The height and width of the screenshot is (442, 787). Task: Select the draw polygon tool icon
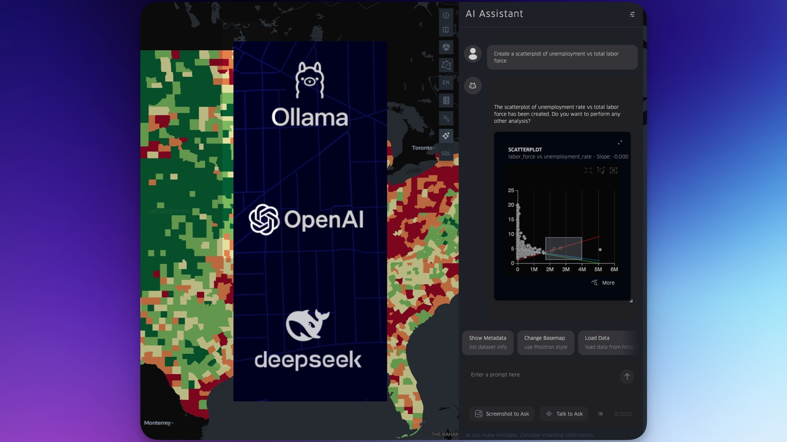(446, 65)
